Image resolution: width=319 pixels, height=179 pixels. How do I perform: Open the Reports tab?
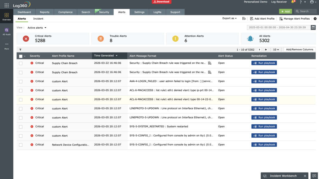click(x=45, y=12)
